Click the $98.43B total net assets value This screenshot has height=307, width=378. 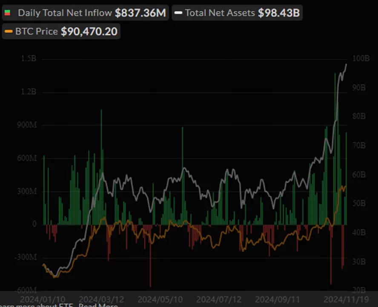[279, 13]
